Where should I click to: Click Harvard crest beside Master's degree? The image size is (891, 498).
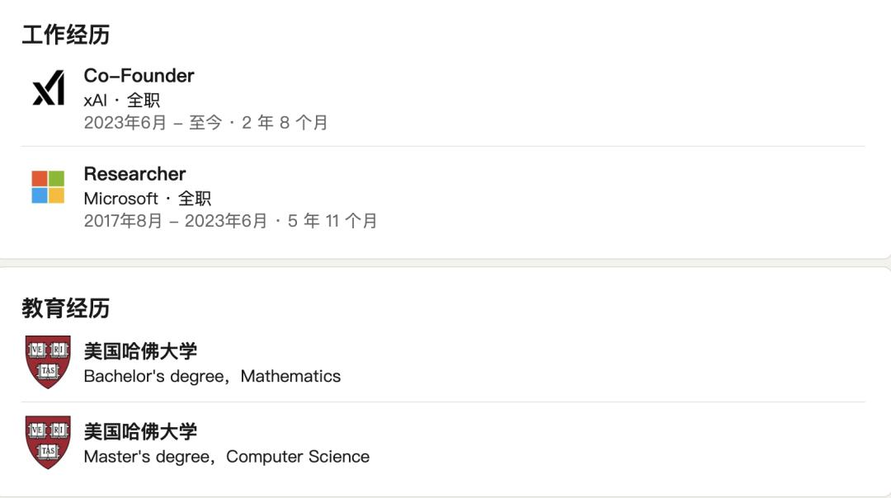point(48,443)
